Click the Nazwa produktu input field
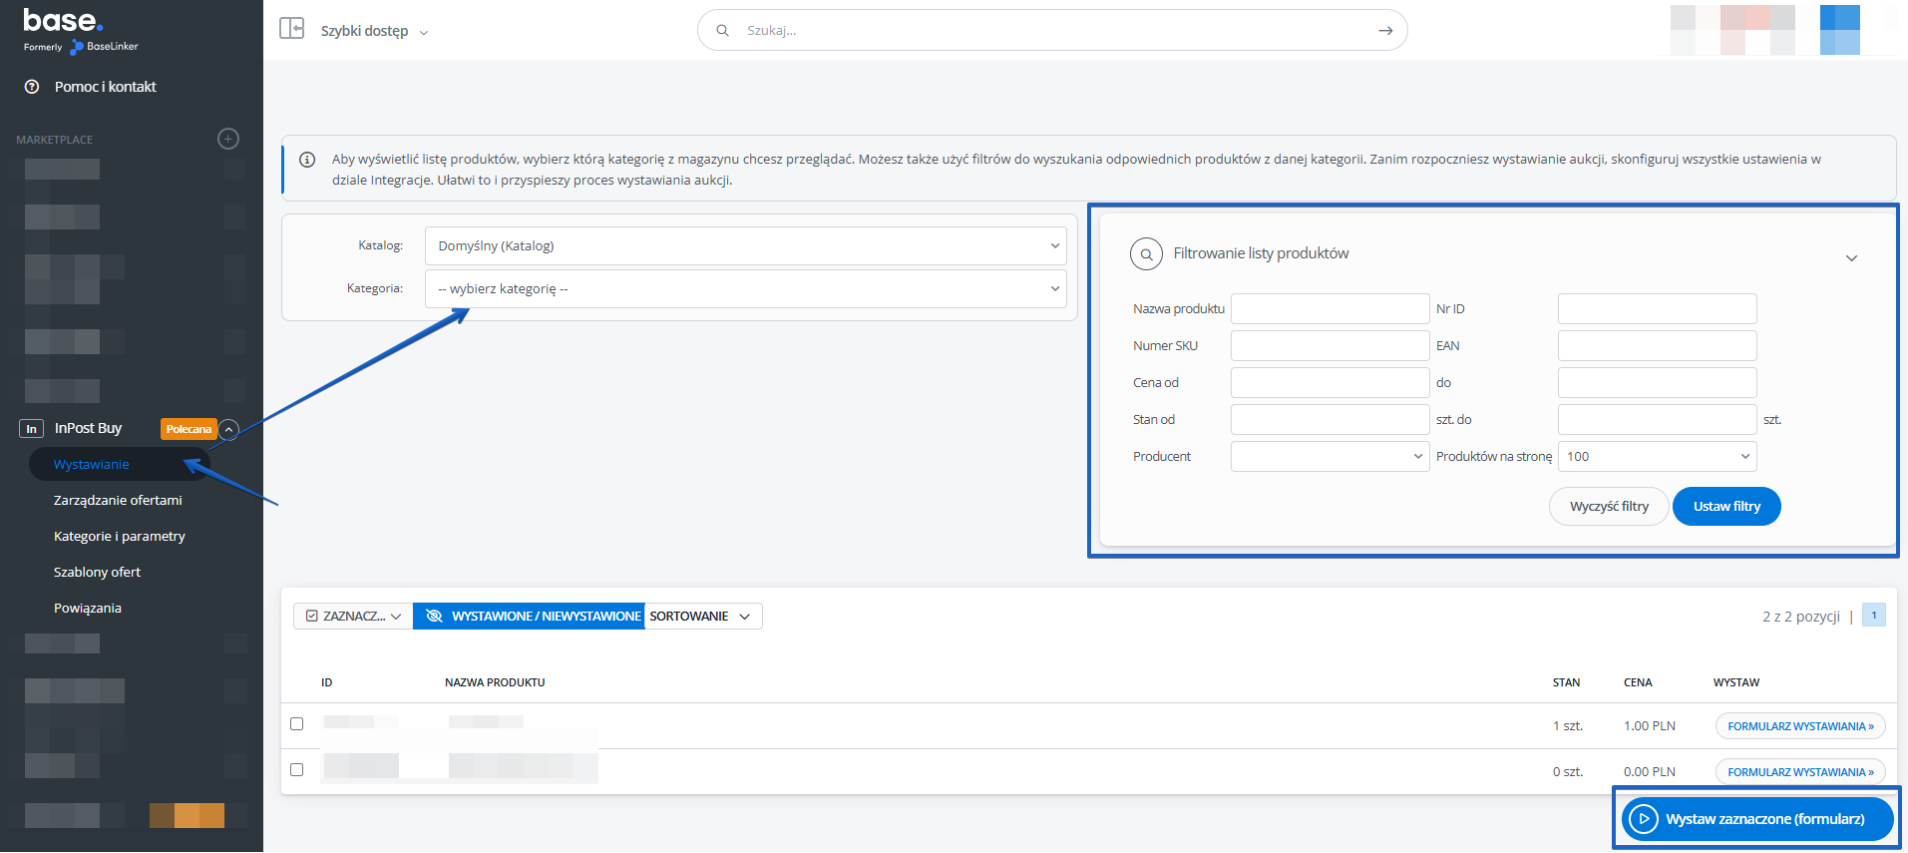Screen dimensions: 1908x853 1330,309
